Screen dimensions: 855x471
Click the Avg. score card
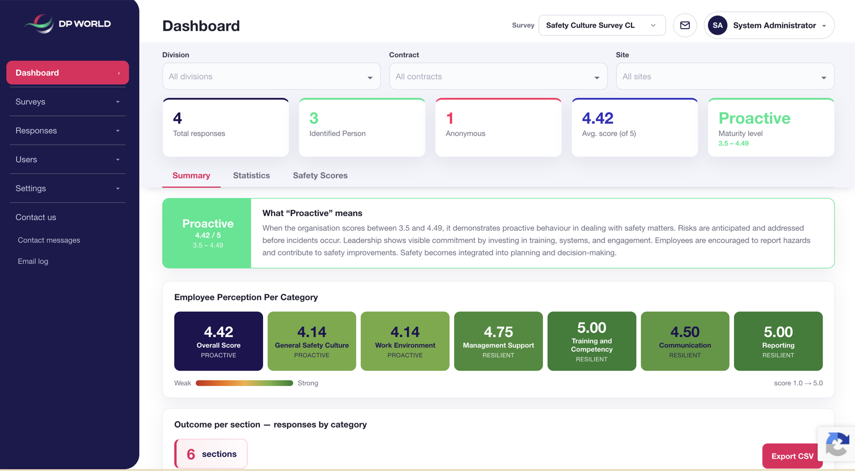pyautogui.click(x=635, y=127)
